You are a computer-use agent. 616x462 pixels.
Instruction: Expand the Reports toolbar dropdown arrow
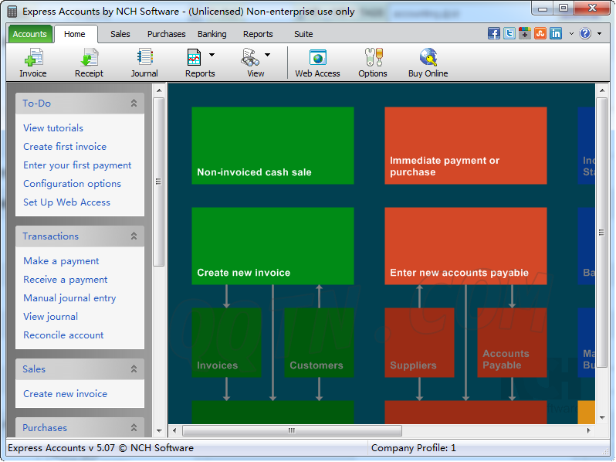[x=212, y=55]
